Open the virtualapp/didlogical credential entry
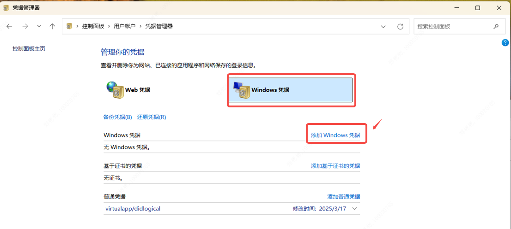Viewport: 511px width, 229px height. pos(232,209)
